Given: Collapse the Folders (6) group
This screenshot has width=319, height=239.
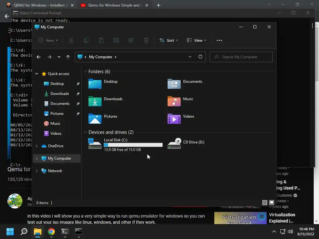Looking at the screenshot, I should coord(85,72).
